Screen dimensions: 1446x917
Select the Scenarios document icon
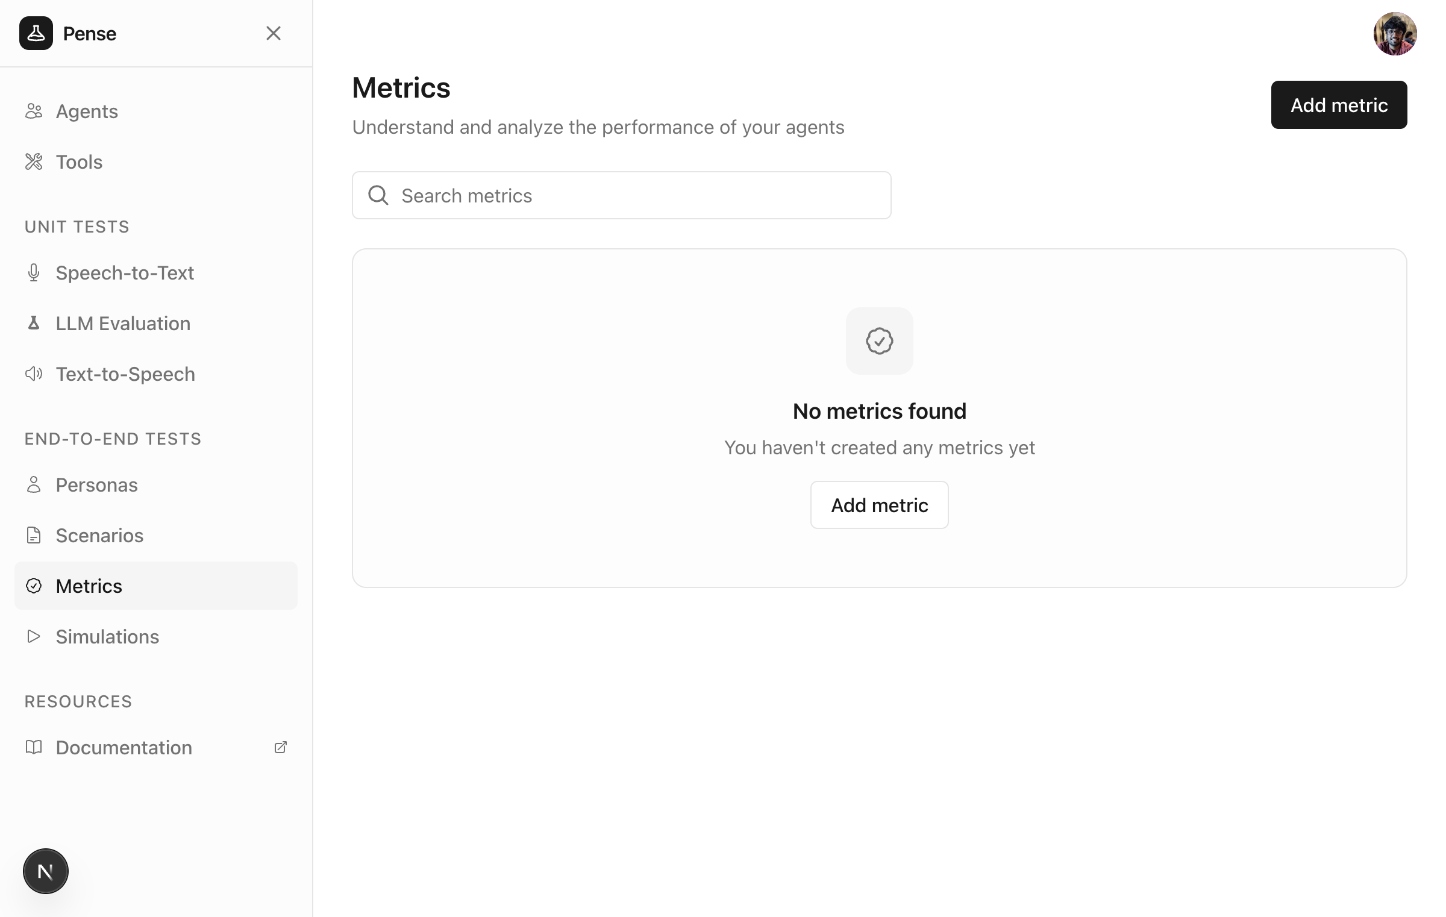[34, 535]
